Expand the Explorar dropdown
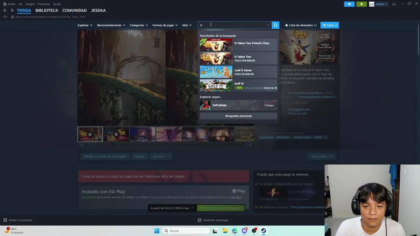Image resolution: width=420 pixels, height=236 pixels. pos(85,25)
